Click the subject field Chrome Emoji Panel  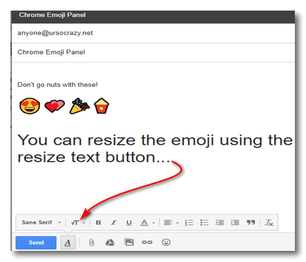154,52
